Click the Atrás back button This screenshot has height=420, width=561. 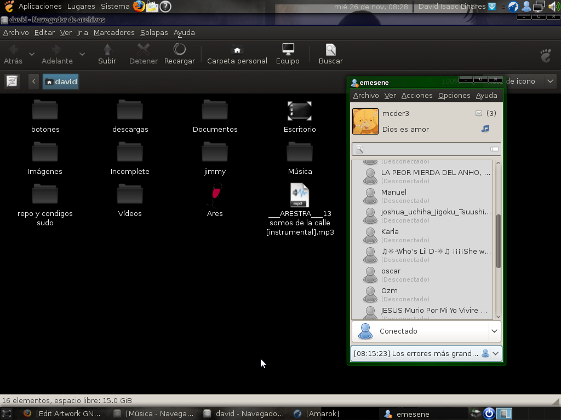coord(13,54)
